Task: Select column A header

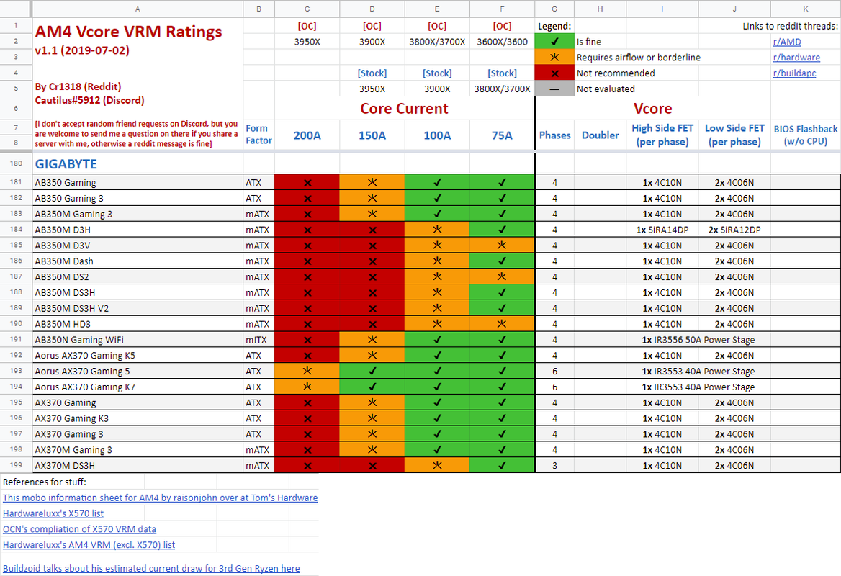Action: 138,9
